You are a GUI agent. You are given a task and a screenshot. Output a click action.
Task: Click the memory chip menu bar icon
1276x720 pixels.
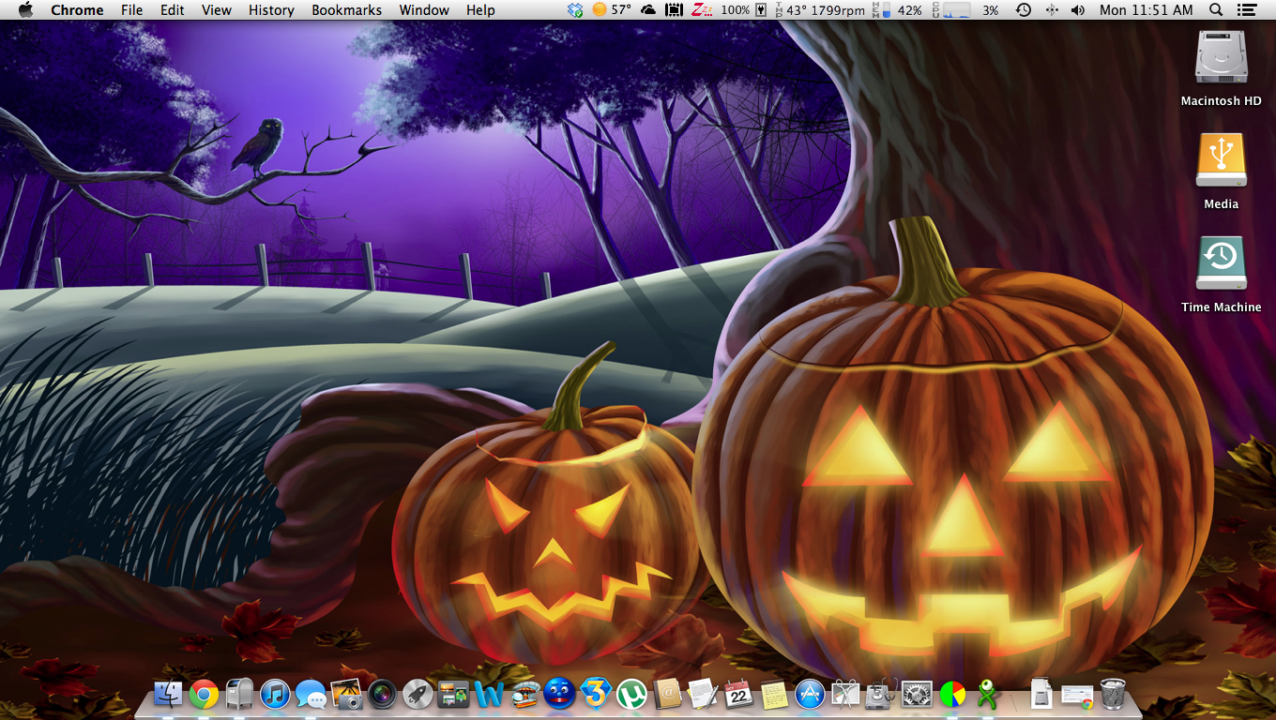coord(674,10)
